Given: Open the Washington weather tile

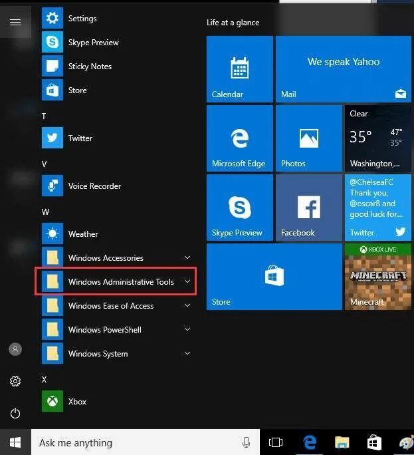Looking at the screenshot, I should click(377, 138).
